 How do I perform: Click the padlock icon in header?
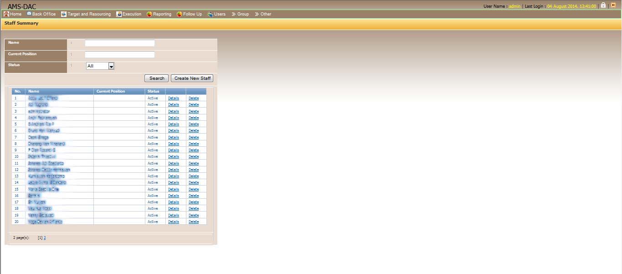tap(603, 5)
